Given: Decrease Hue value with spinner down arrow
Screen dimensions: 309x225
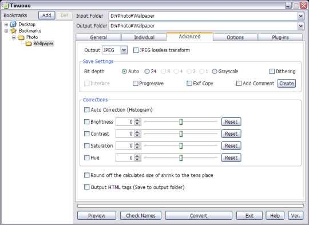Looking at the screenshot, I should [x=137, y=160].
